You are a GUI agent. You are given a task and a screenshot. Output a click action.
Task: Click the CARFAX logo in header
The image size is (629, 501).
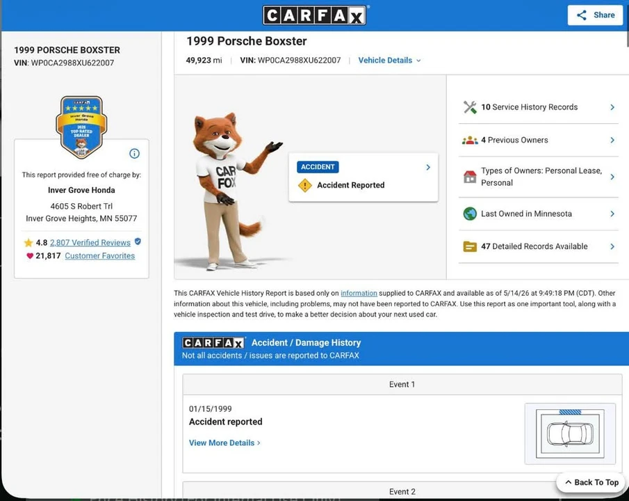tap(314, 15)
